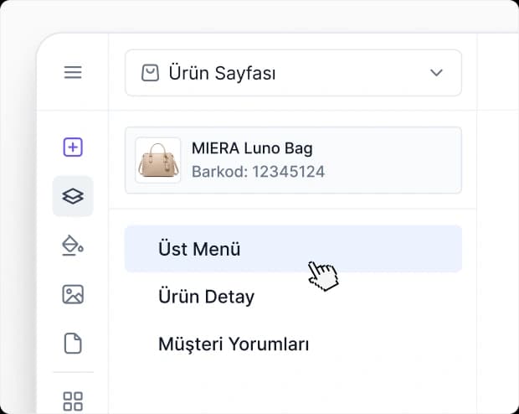519x414 pixels.
Task: Open the grid apps icon
Action: (73, 401)
